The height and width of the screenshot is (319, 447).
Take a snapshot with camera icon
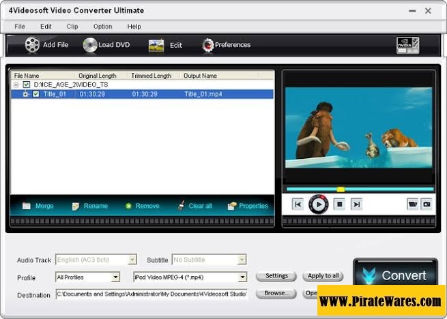point(427,204)
